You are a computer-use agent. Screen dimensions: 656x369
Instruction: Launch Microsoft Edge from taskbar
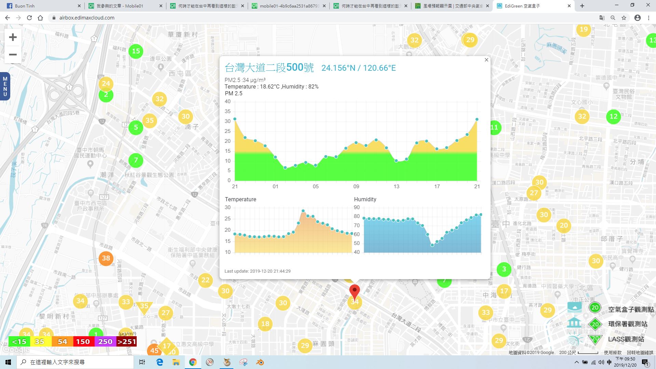[x=160, y=362]
